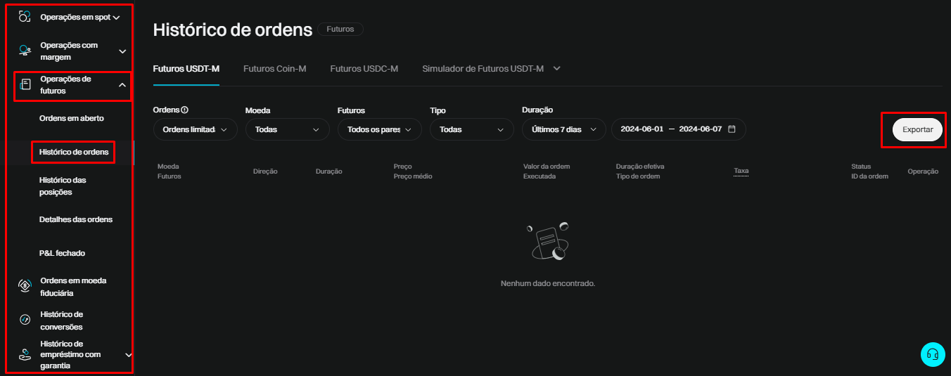Click the margin operations sidebar icon
Screen dimensions: 951x376
point(25,51)
